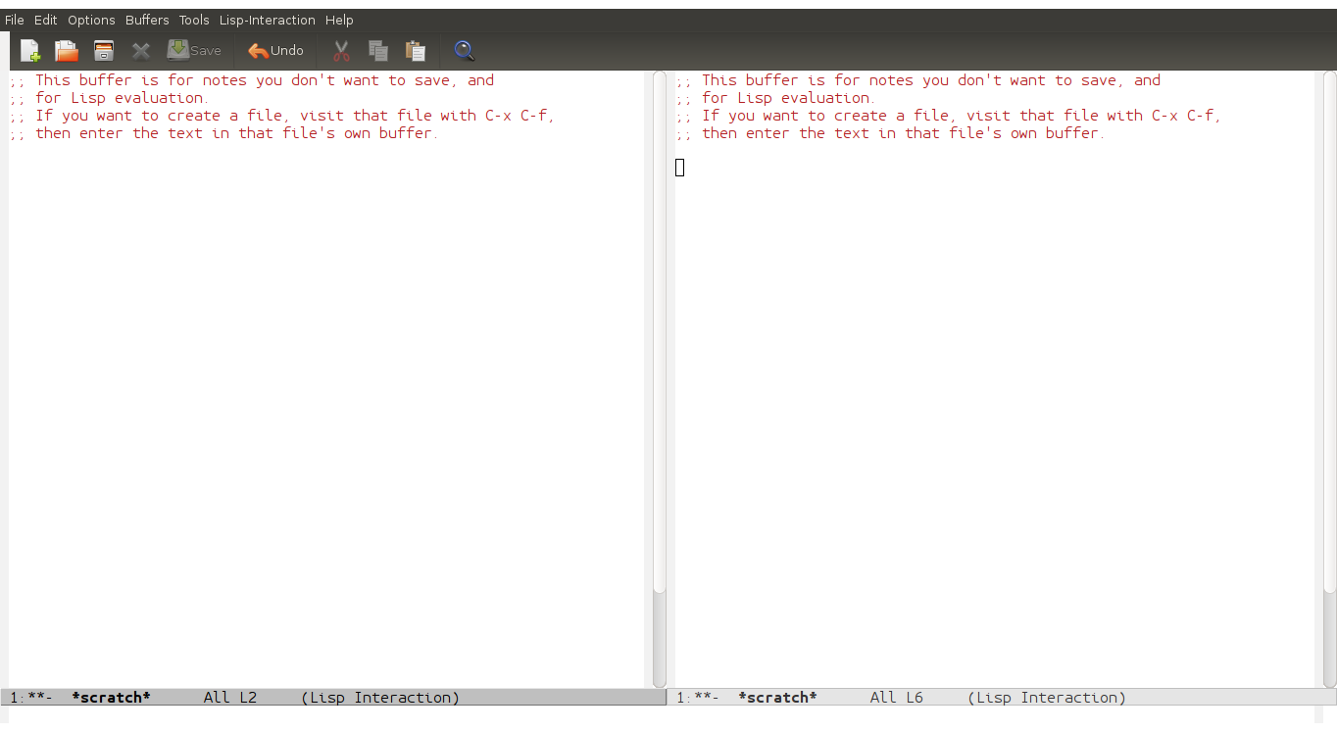Viewport: 1337px width, 732px height.
Task: Open the Tools menu
Action: coord(194,20)
